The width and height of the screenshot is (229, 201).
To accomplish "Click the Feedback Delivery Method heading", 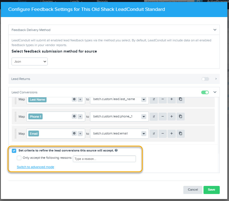I will point(31,30).
